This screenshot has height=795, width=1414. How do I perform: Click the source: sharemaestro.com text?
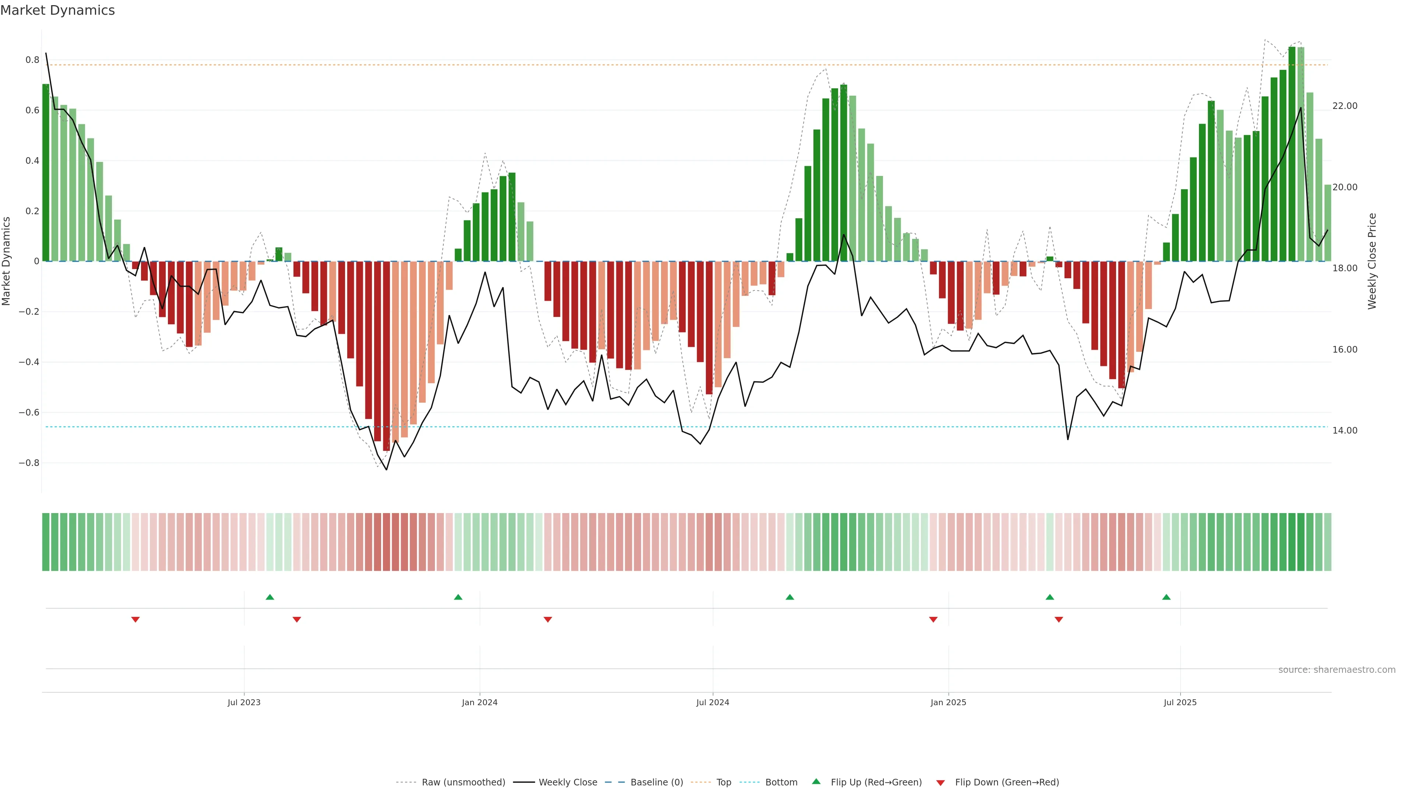coord(1337,669)
